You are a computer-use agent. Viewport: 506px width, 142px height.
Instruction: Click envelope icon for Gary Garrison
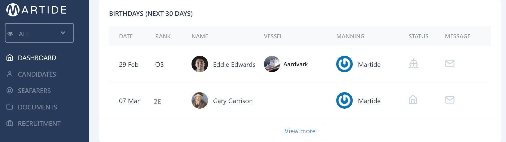click(450, 100)
